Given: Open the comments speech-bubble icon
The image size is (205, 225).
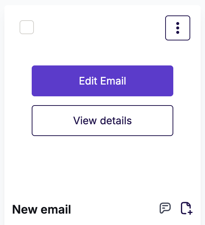Looking at the screenshot, I should (x=165, y=208).
